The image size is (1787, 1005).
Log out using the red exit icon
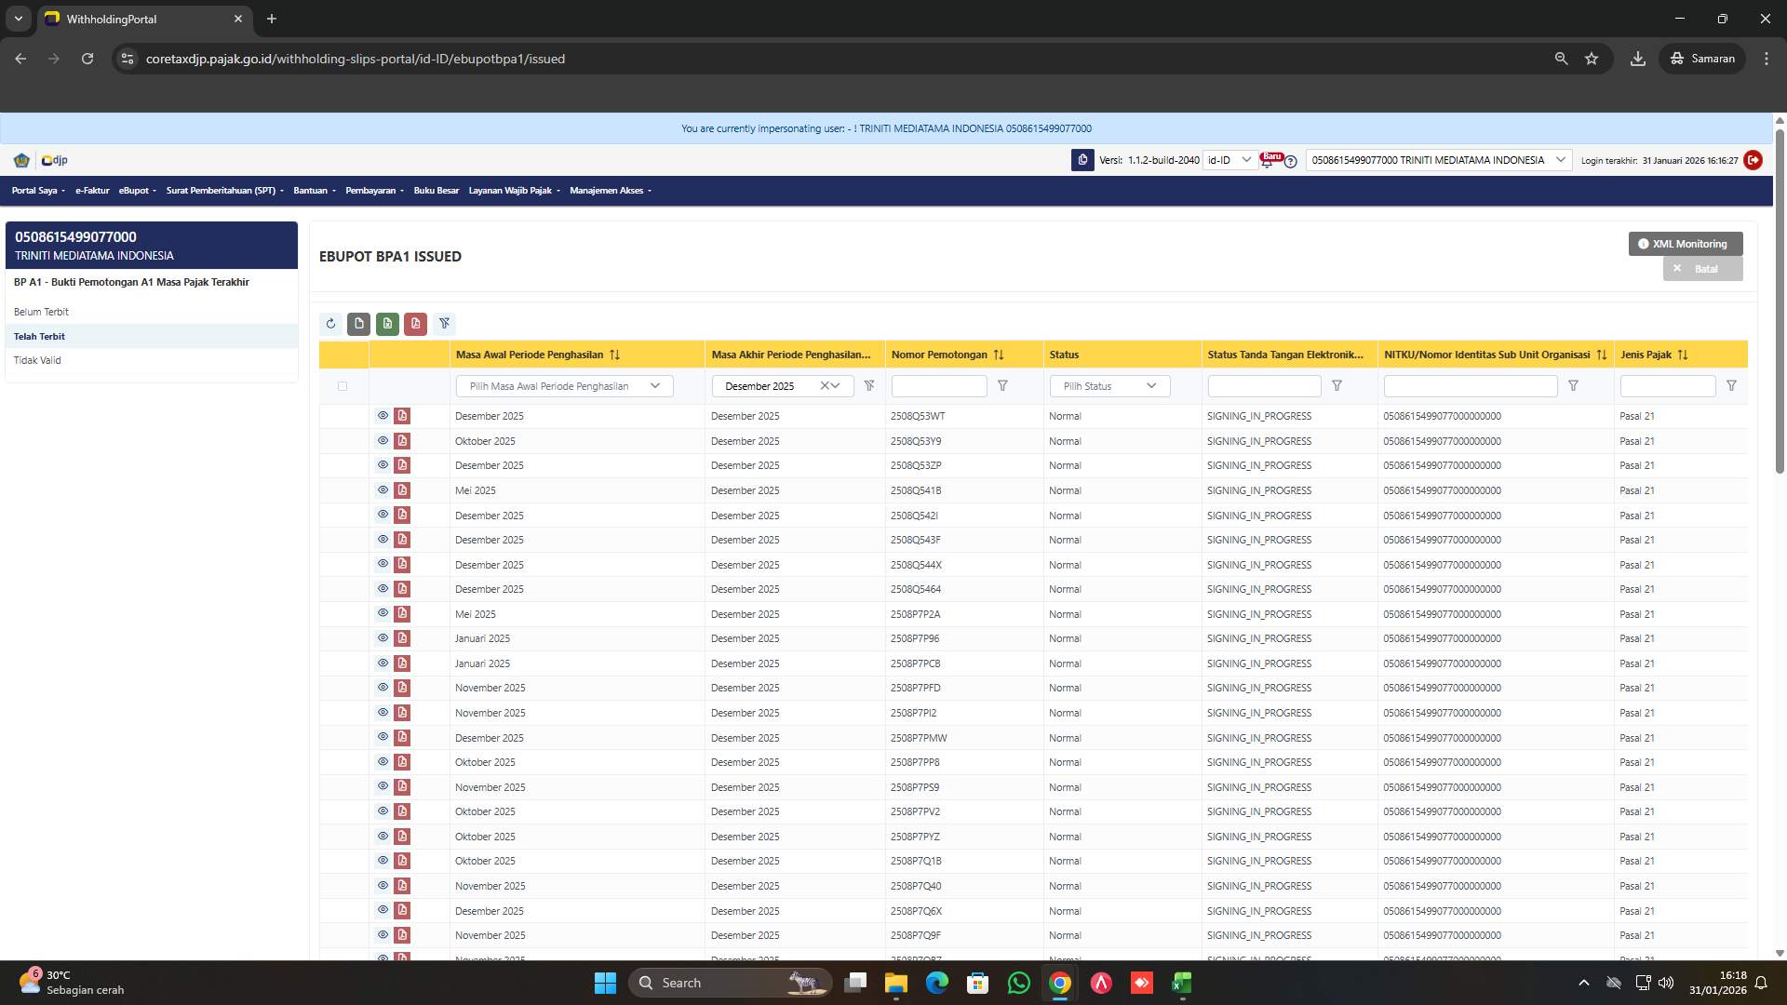1753,160
